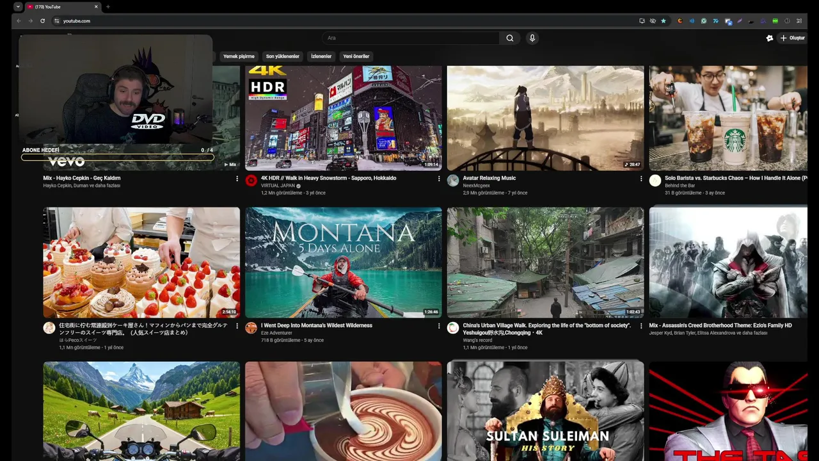Viewport: 819px width, 461px height.
Task: Open more options for Sapporo snowstorm video
Action: click(439, 179)
